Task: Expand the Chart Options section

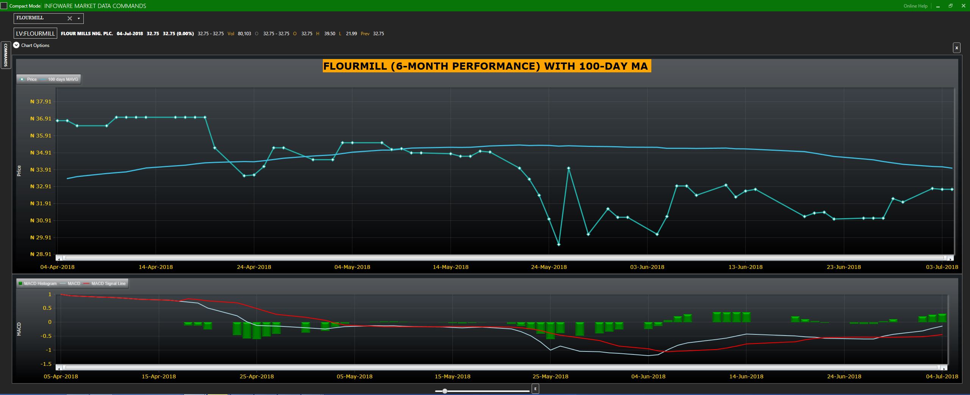Action: point(16,45)
